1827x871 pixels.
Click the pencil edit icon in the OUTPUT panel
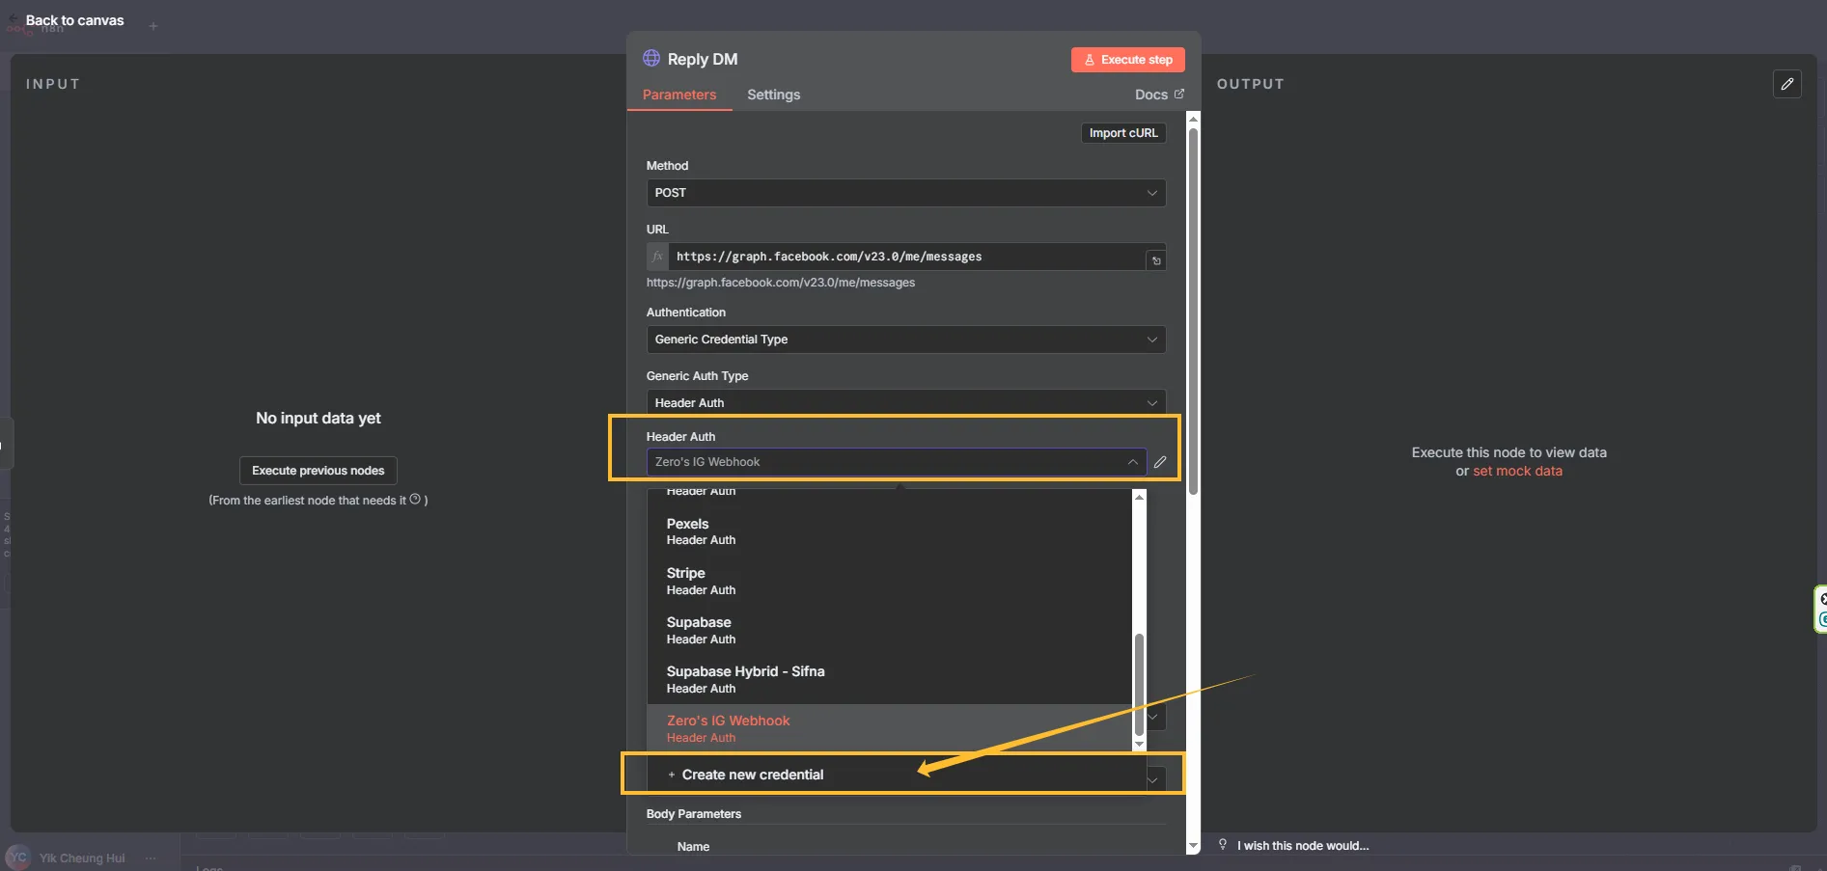click(1786, 84)
